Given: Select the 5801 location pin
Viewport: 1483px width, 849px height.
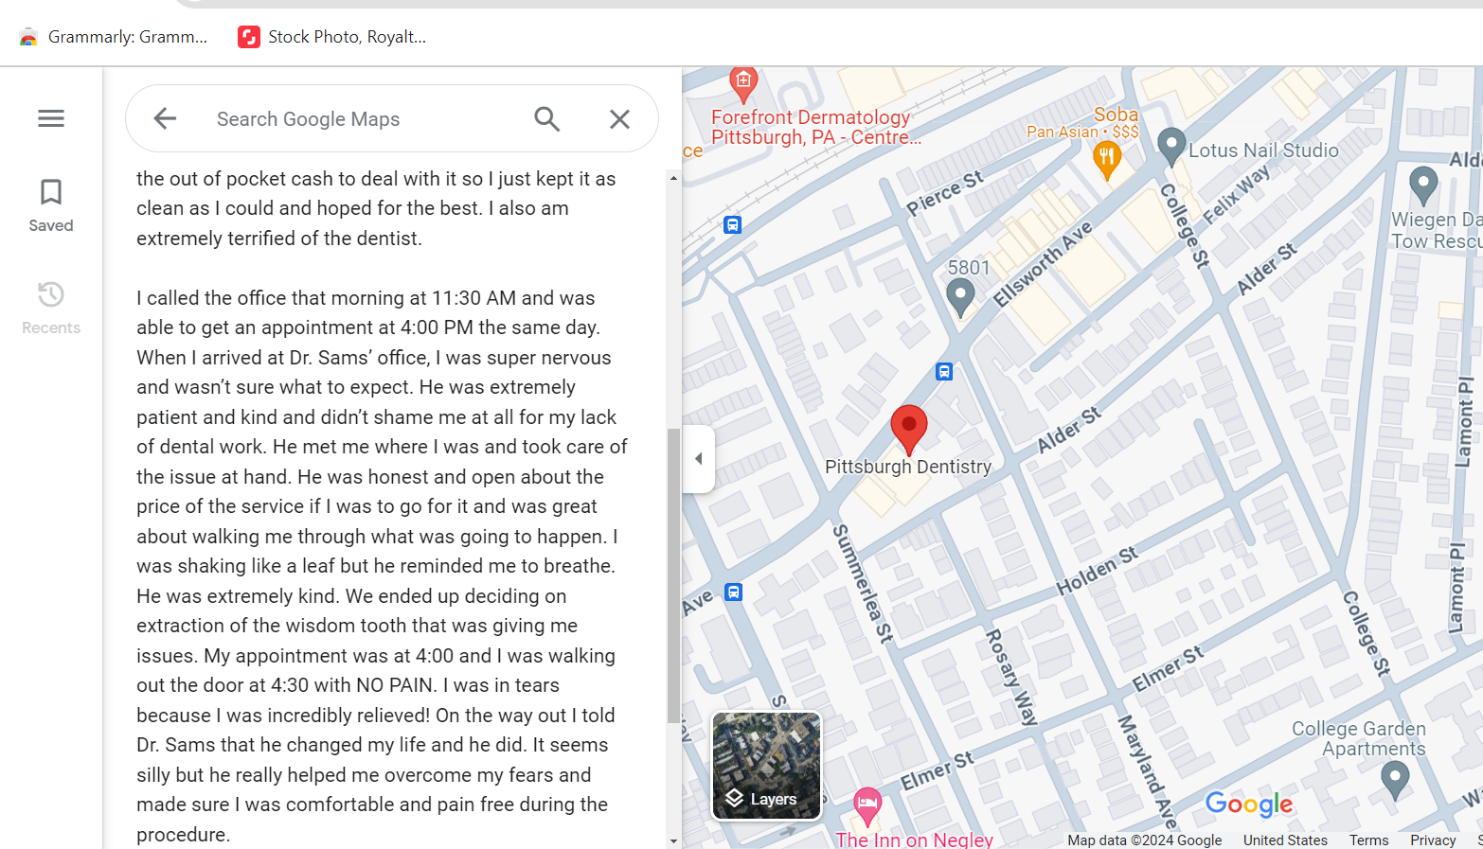Looking at the screenshot, I should (960, 297).
